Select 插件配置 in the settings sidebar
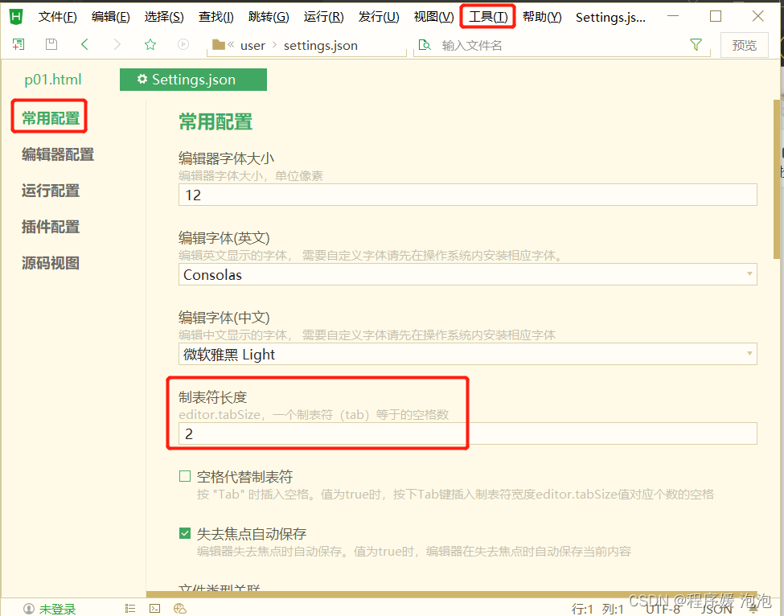Viewport: 784px width, 616px height. click(x=51, y=227)
